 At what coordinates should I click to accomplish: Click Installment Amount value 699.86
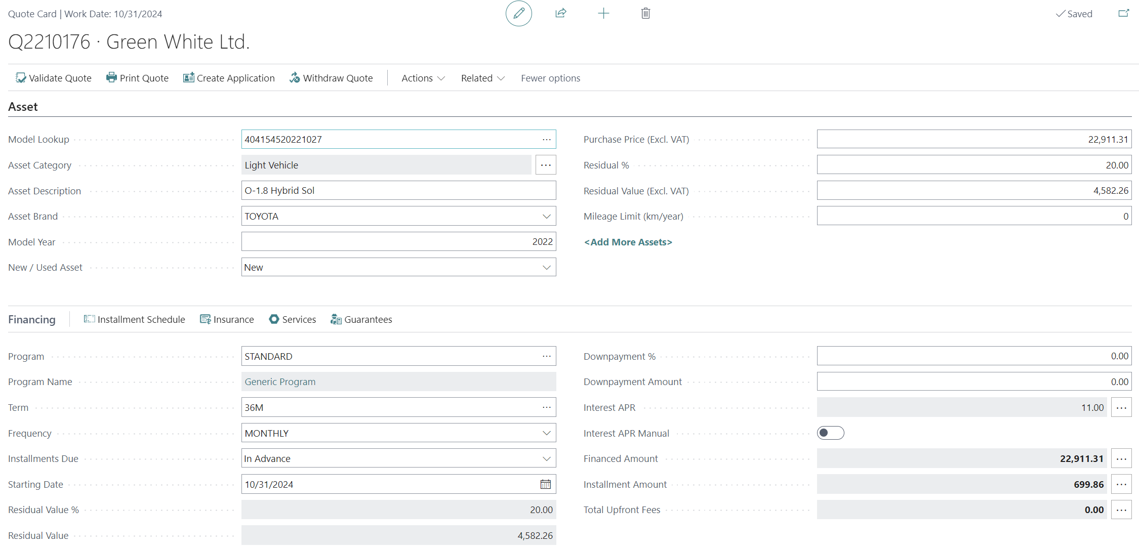(1088, 484)
